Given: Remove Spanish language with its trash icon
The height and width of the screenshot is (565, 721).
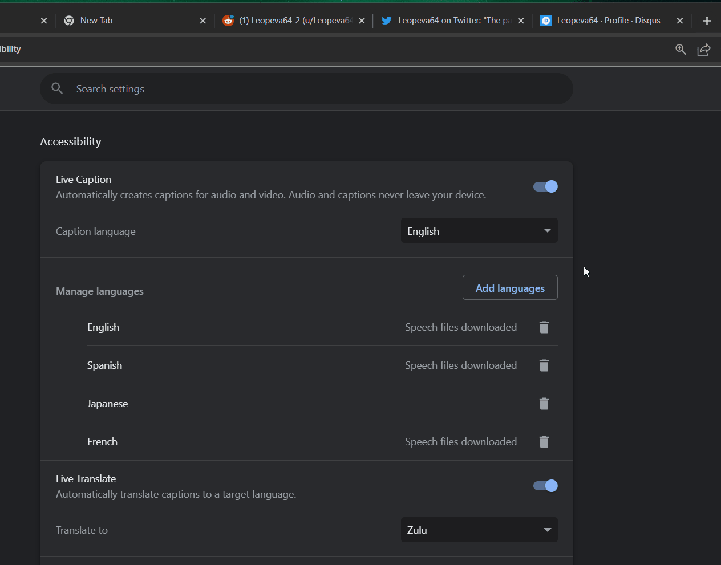Looking at the screenshot, I should pos(544,365).
